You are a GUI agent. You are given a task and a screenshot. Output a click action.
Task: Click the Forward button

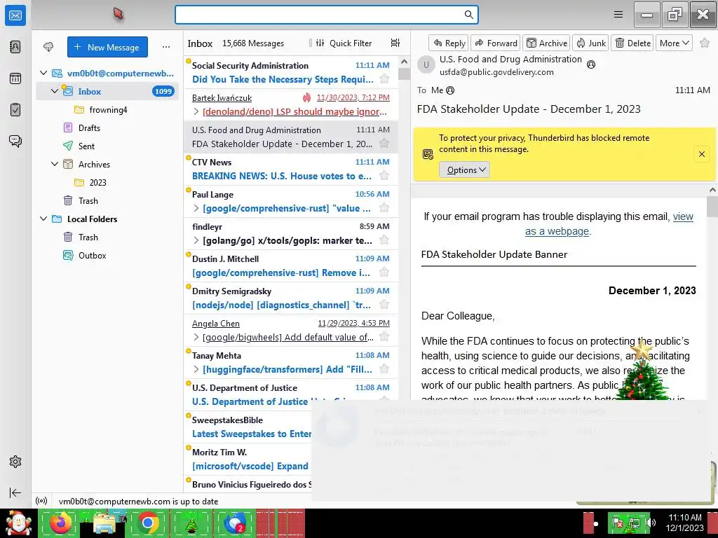(496, 43)
